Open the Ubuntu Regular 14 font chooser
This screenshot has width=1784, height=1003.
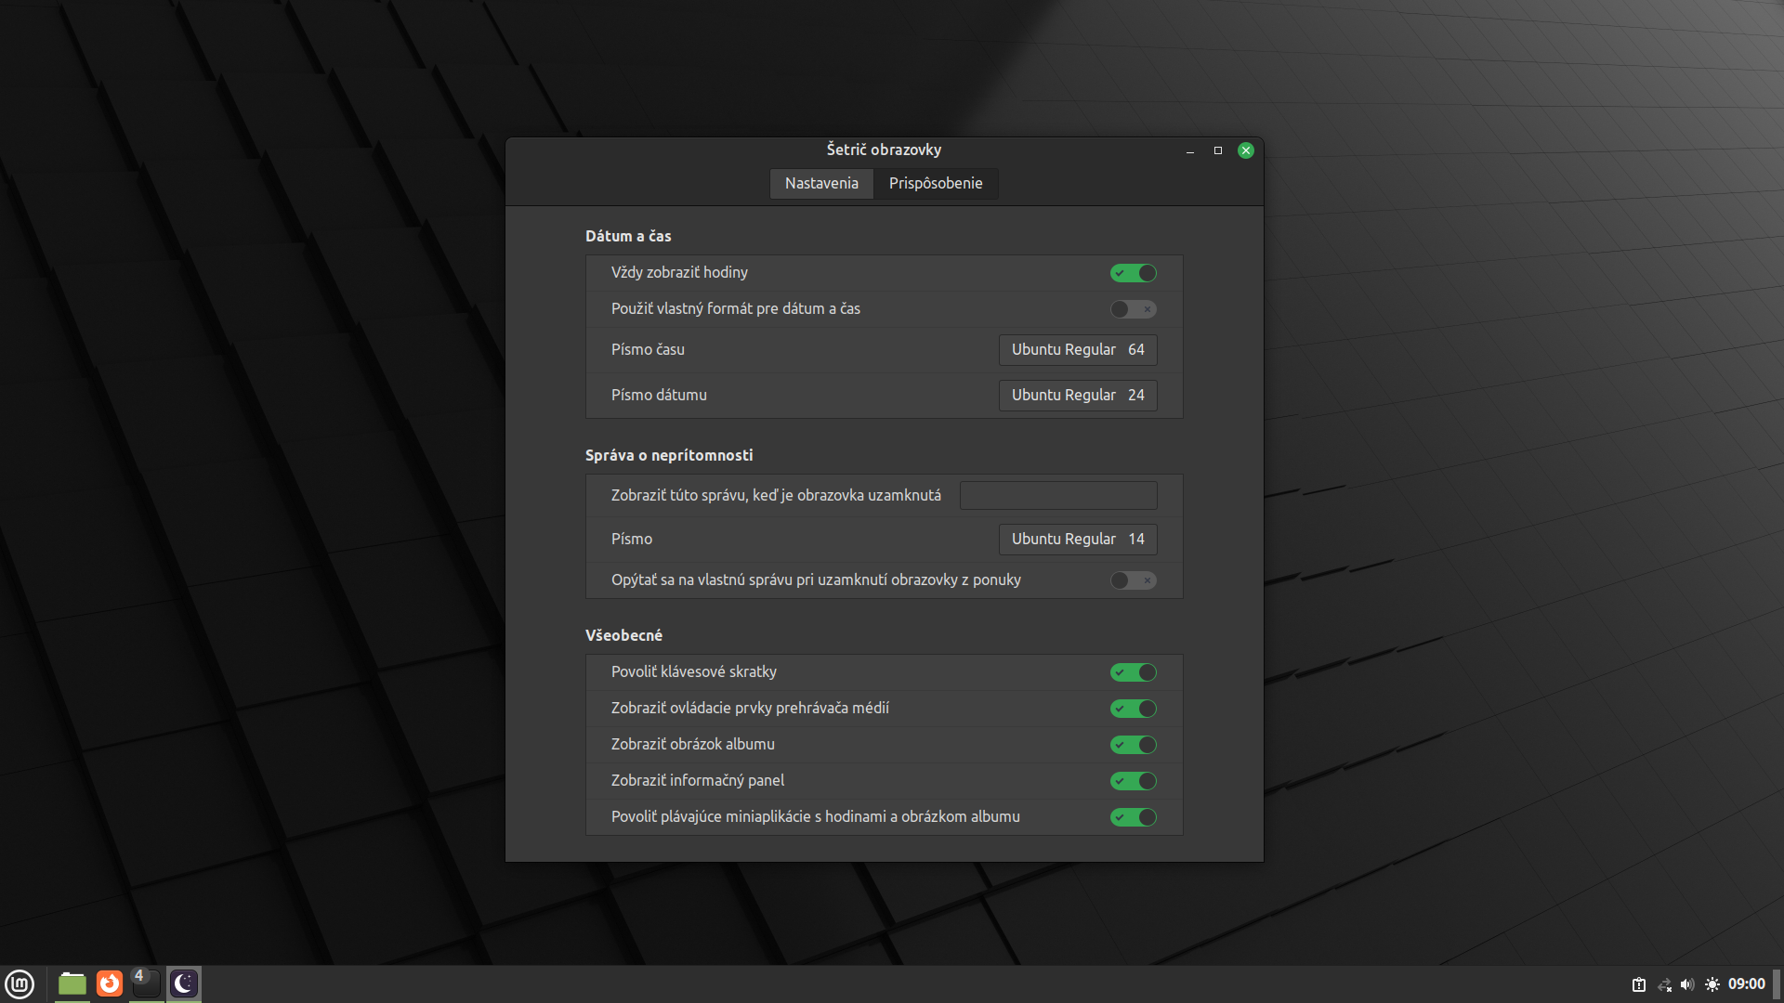pyautogui.click(x=1077, y=540)
